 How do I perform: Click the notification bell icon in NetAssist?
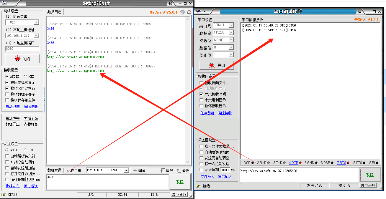[189, 12]
